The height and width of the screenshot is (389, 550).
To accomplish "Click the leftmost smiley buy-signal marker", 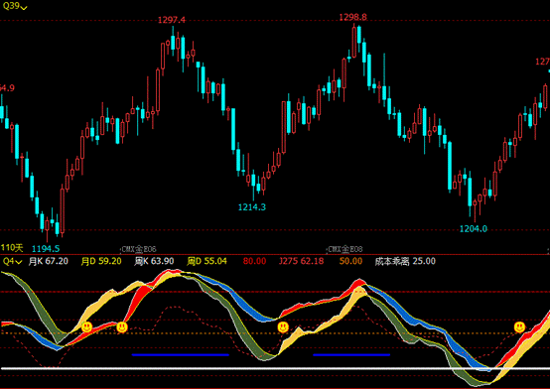I will (x=87, y=327).
